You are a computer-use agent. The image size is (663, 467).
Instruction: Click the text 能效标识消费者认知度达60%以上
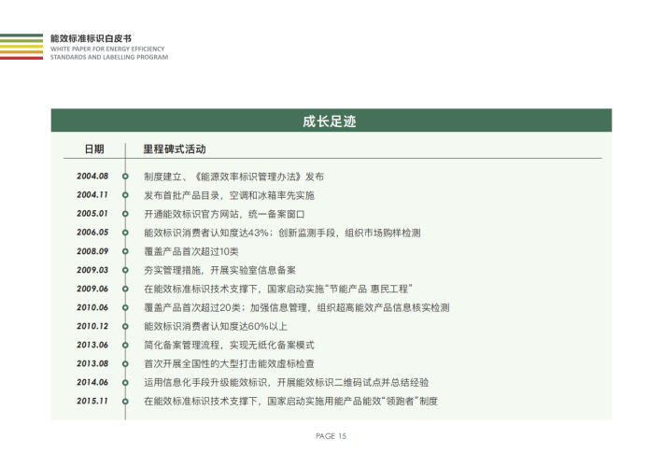click(216, 327)
